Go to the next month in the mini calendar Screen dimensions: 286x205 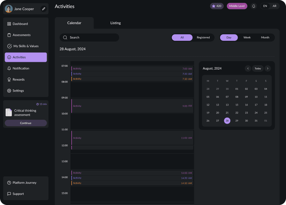click(x=268, y=68)
